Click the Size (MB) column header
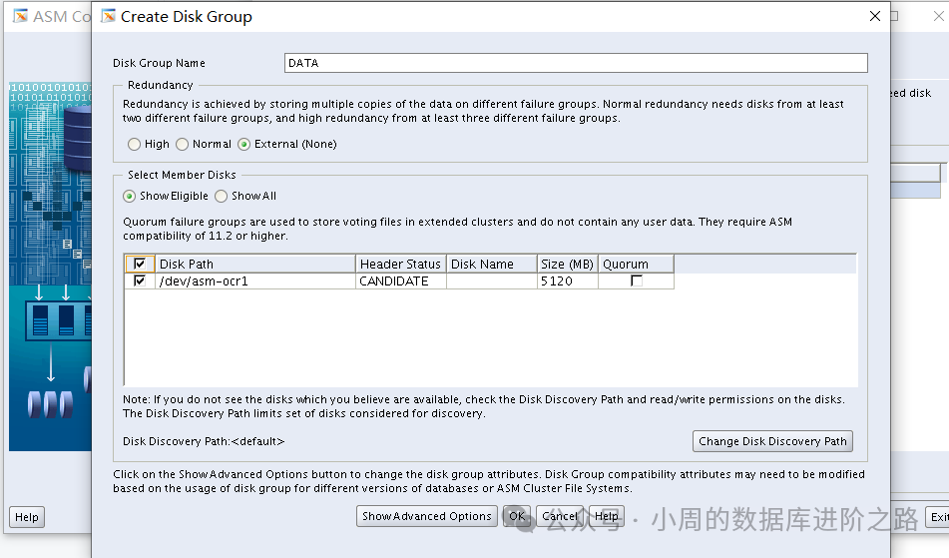 pos(567,264)
